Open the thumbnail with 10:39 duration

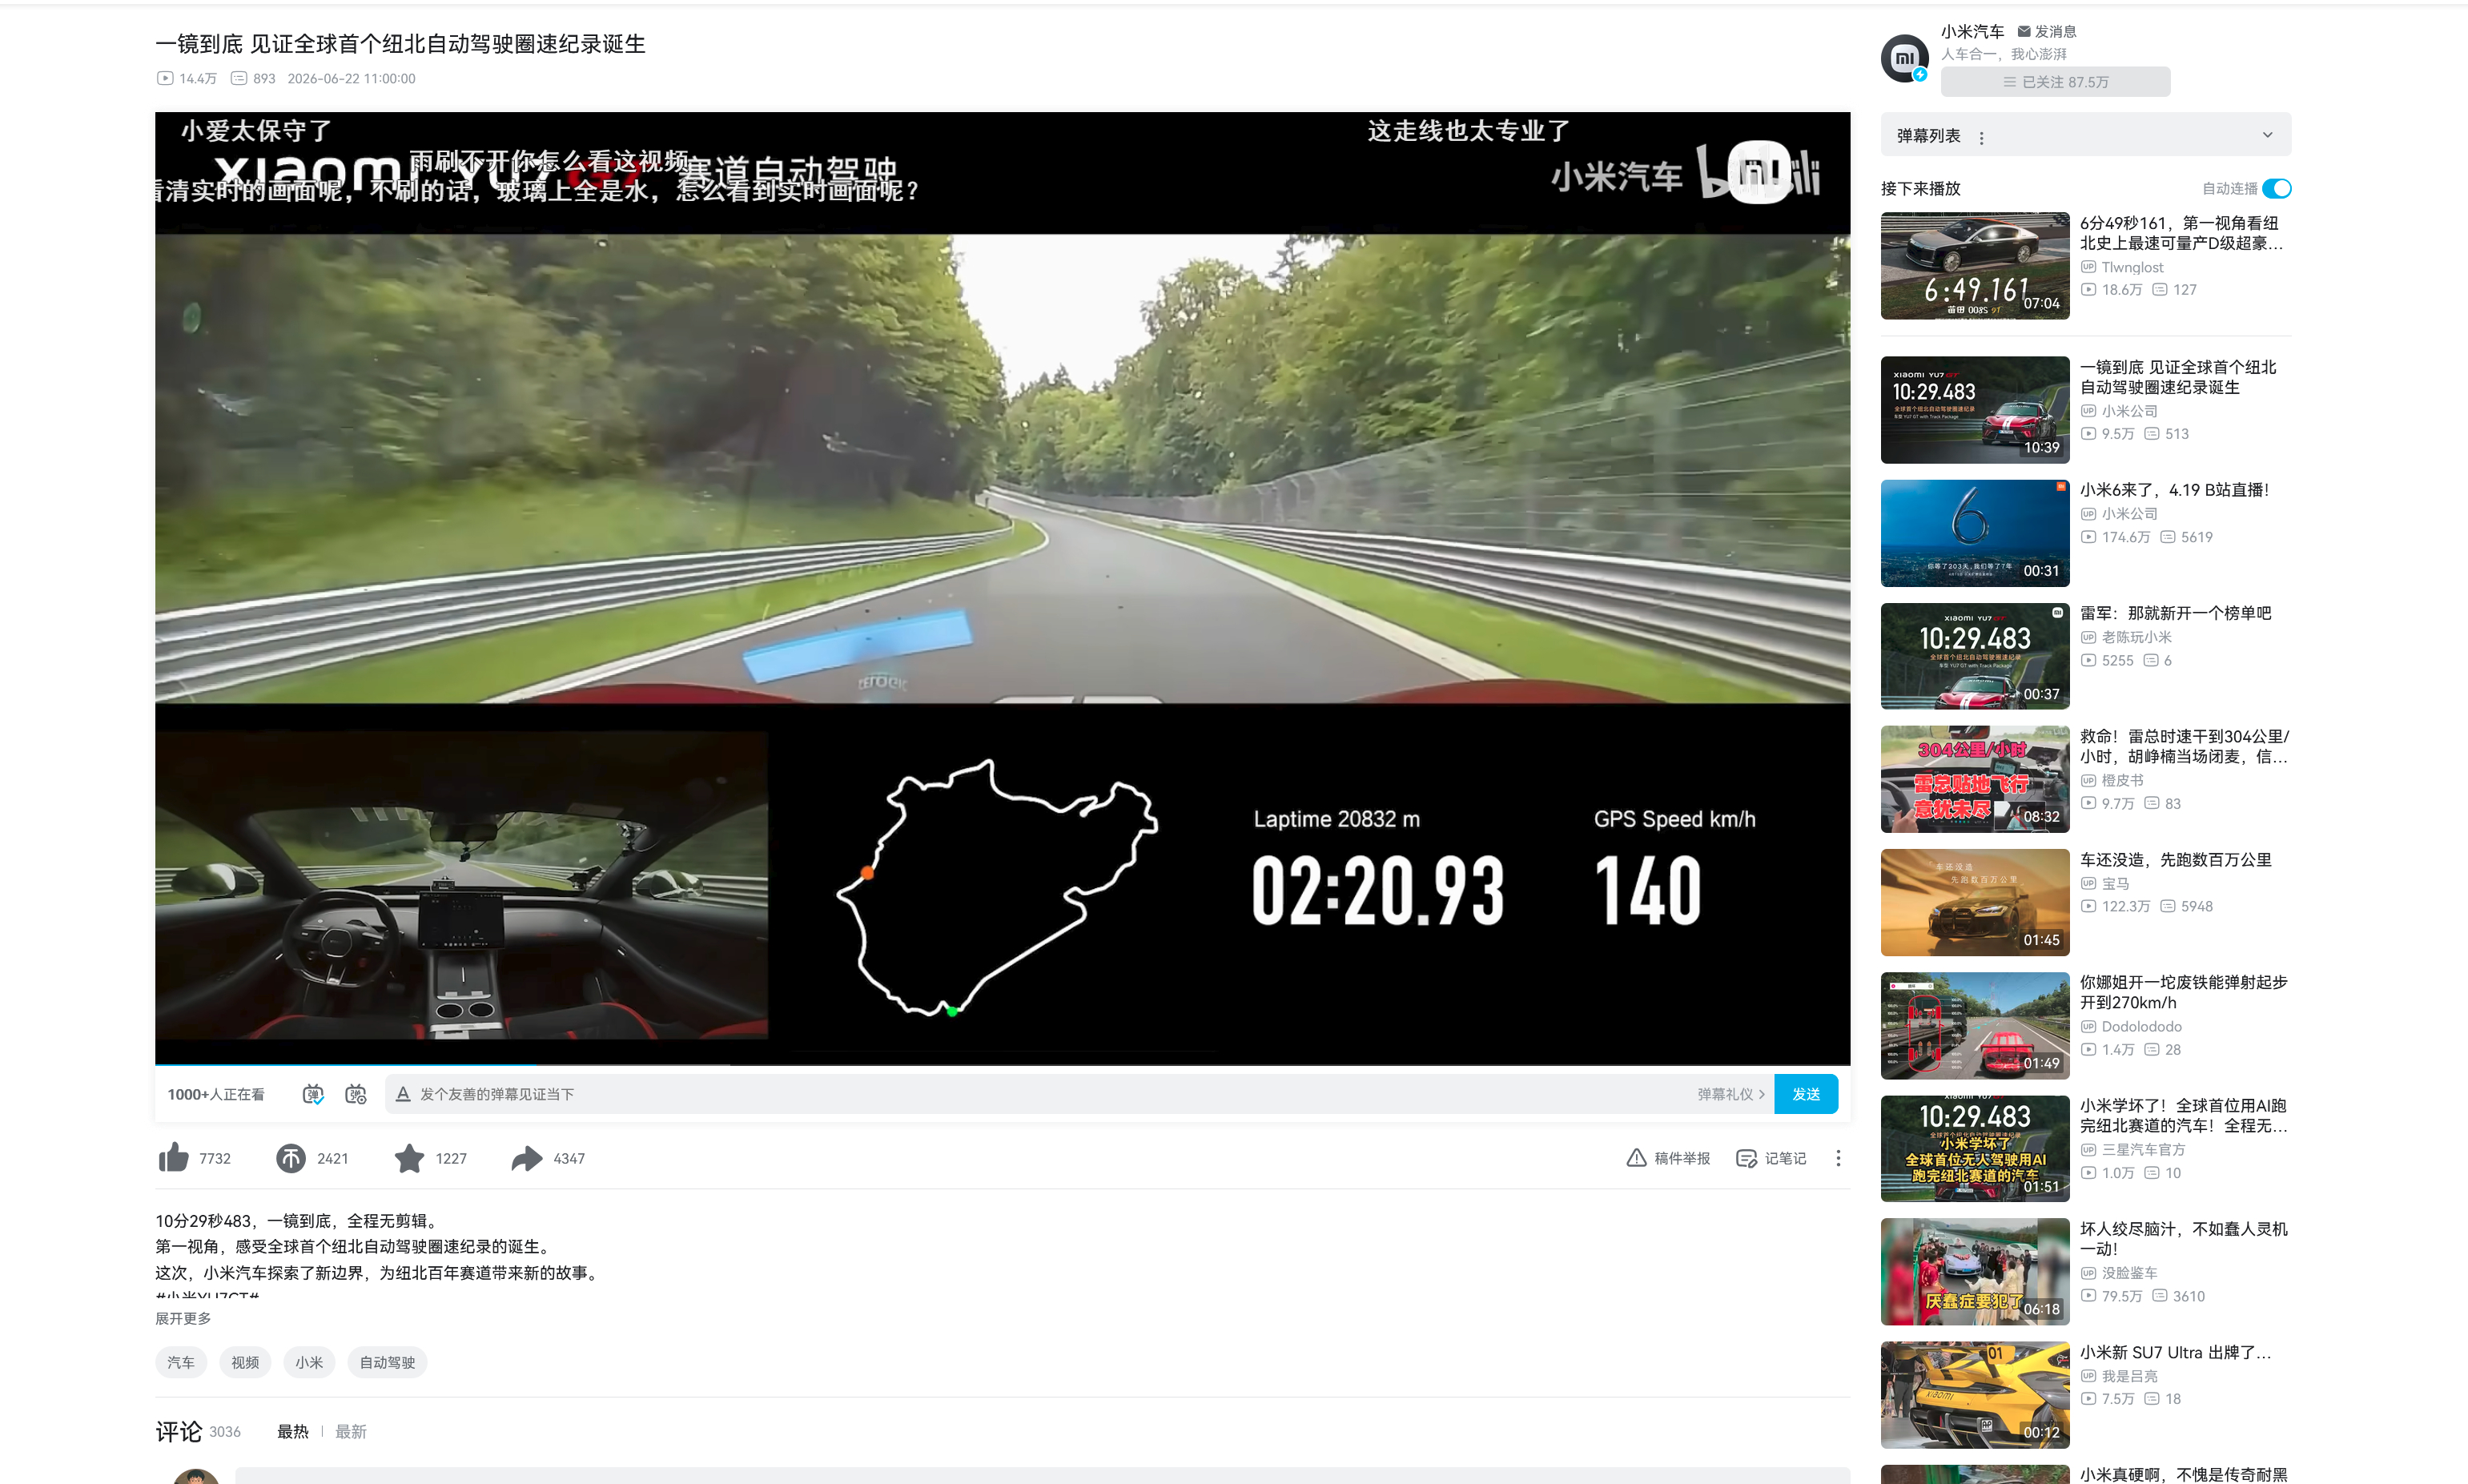click(1974, 409)
